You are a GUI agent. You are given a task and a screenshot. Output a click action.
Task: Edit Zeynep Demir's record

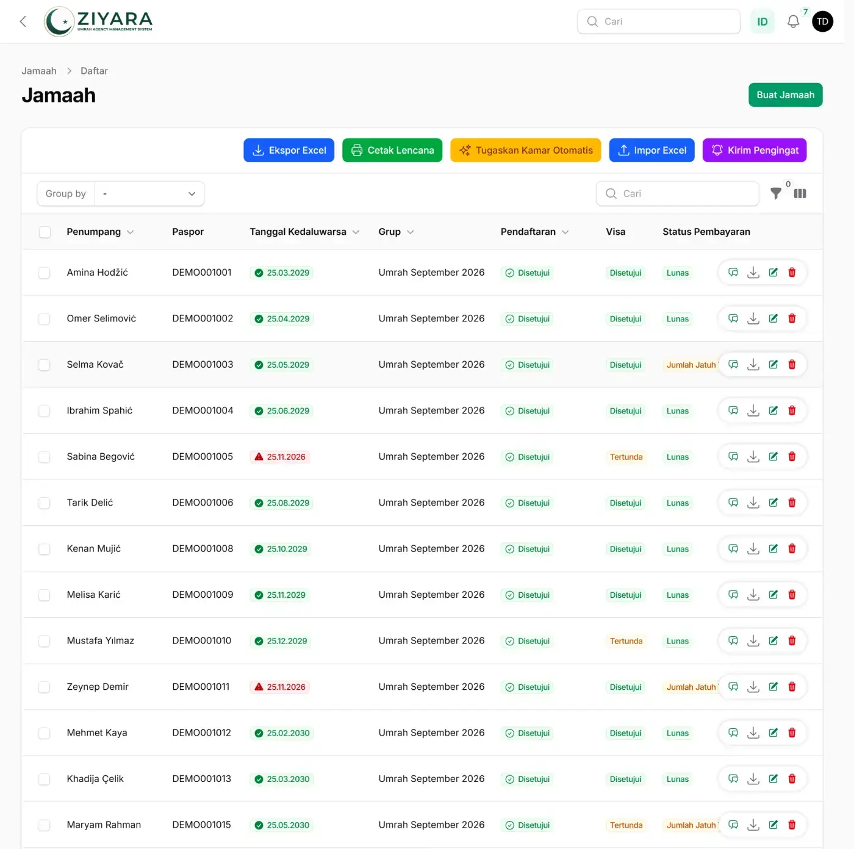pyautogui.click(x=773, y=687)
